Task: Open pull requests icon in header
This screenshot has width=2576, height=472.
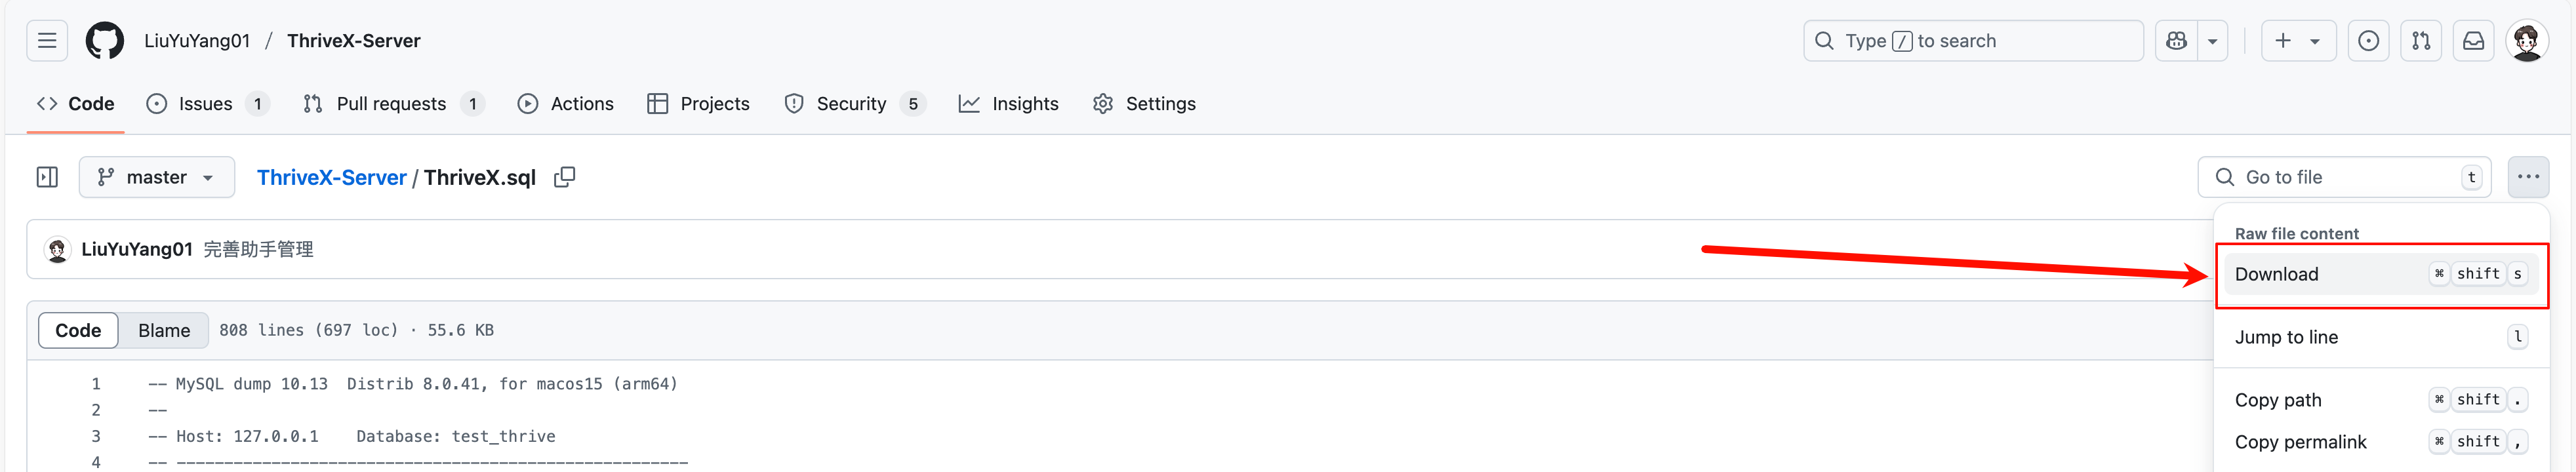Action: coord(2421,41)
